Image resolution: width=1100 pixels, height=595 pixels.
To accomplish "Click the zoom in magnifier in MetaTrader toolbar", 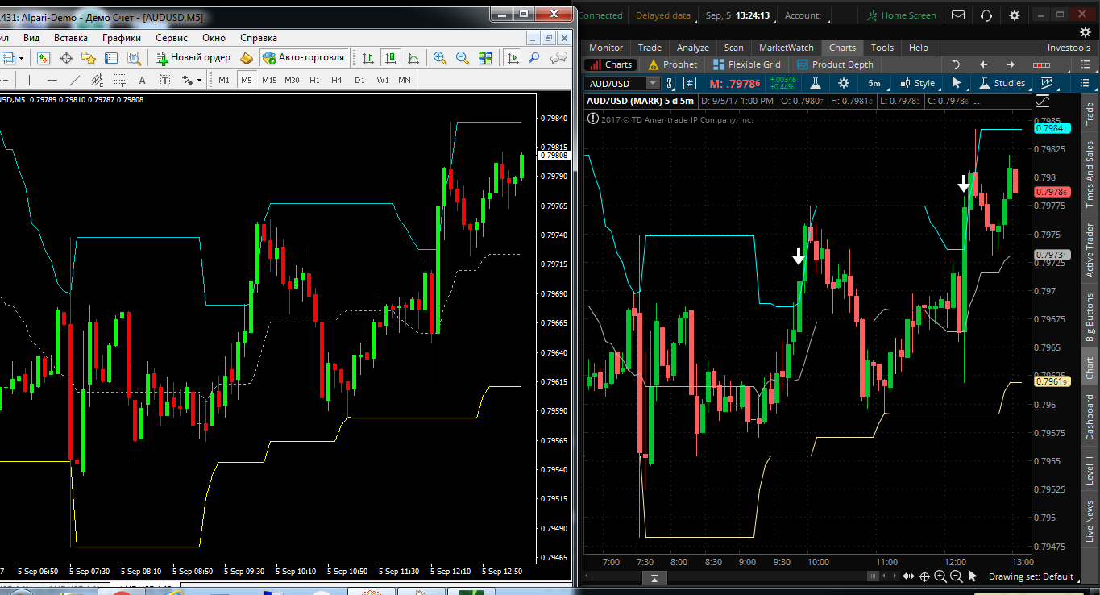I will pyautogui.click(x=439, y=58).
